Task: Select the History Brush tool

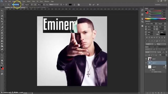Action: [x=2, y=36]
